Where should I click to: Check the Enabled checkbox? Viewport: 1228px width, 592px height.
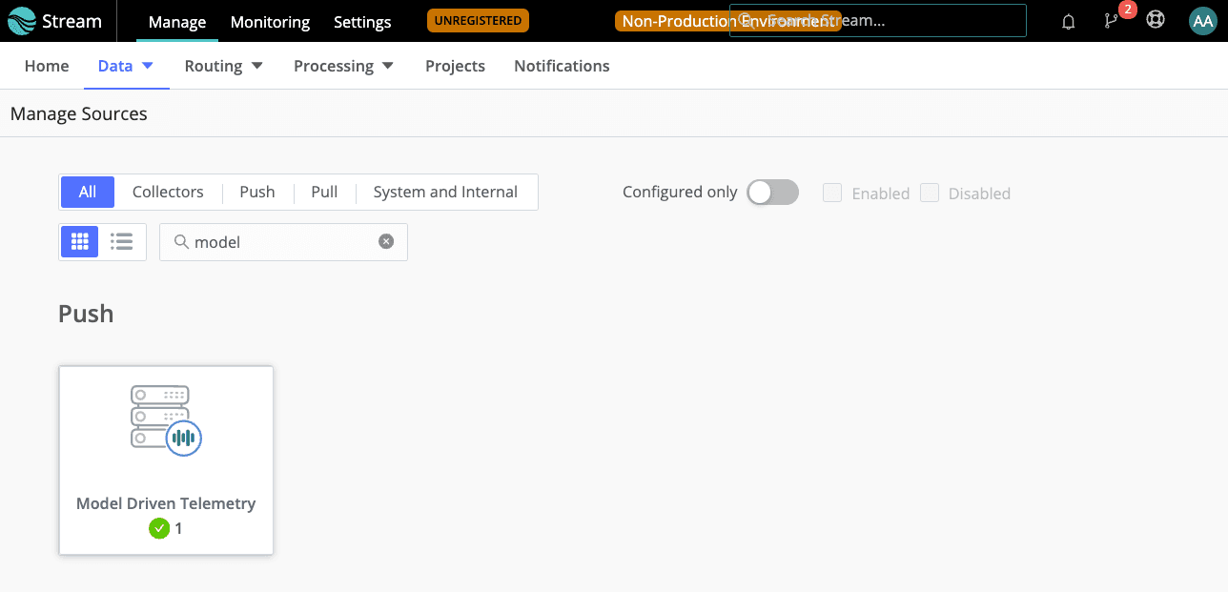tap(832, 193)
